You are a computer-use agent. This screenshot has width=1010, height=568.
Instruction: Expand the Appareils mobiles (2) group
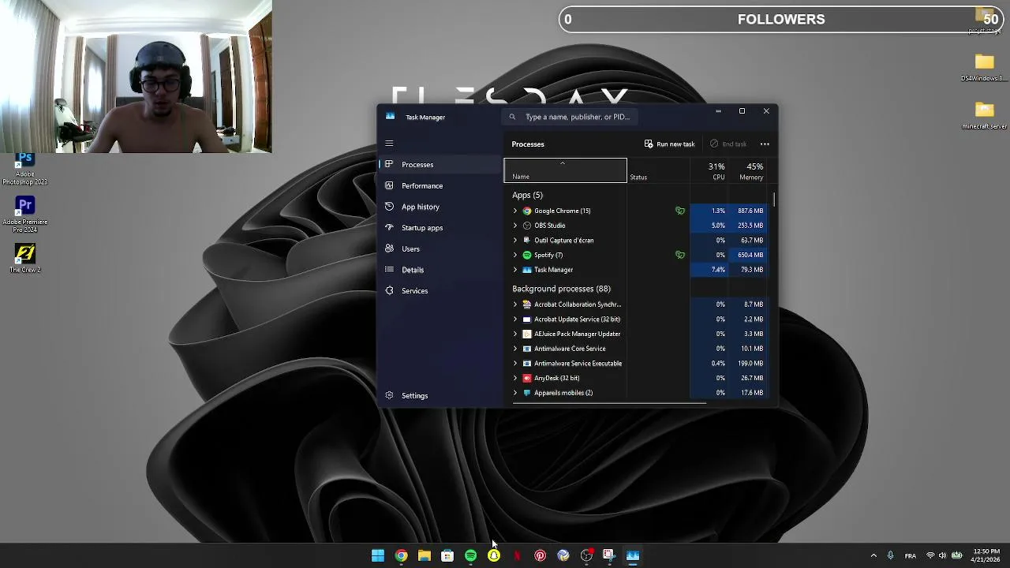pyautogui.click(x=515, y=393)
